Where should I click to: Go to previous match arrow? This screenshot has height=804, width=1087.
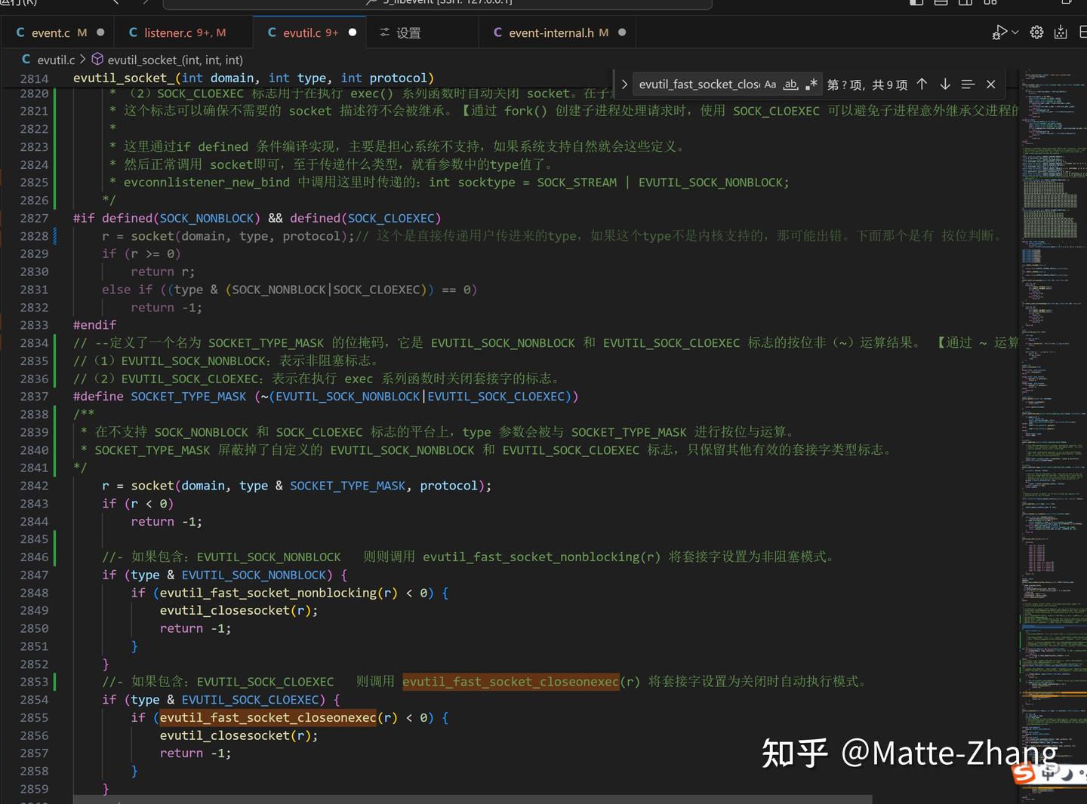[922, 84]
